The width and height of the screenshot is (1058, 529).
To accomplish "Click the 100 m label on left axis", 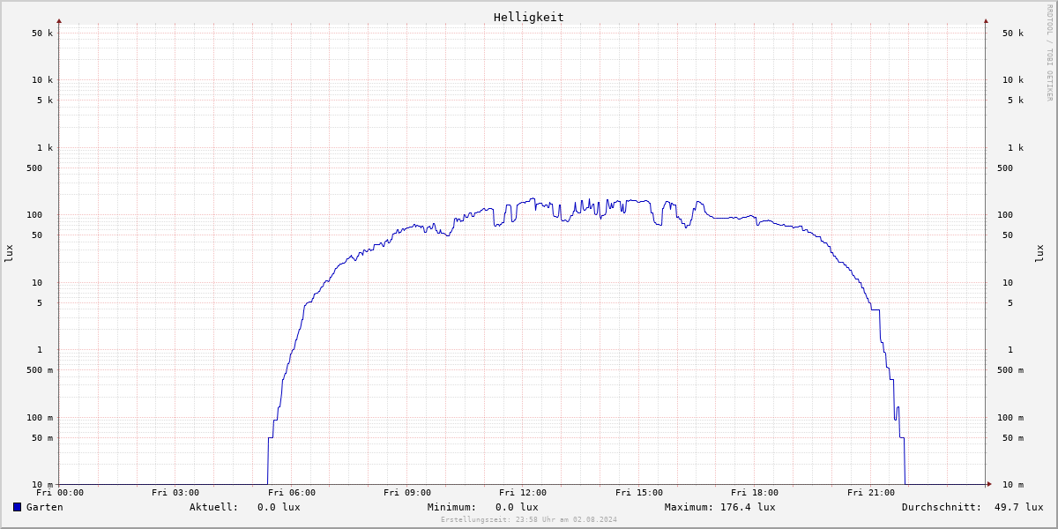I will [x=40, y=418].
